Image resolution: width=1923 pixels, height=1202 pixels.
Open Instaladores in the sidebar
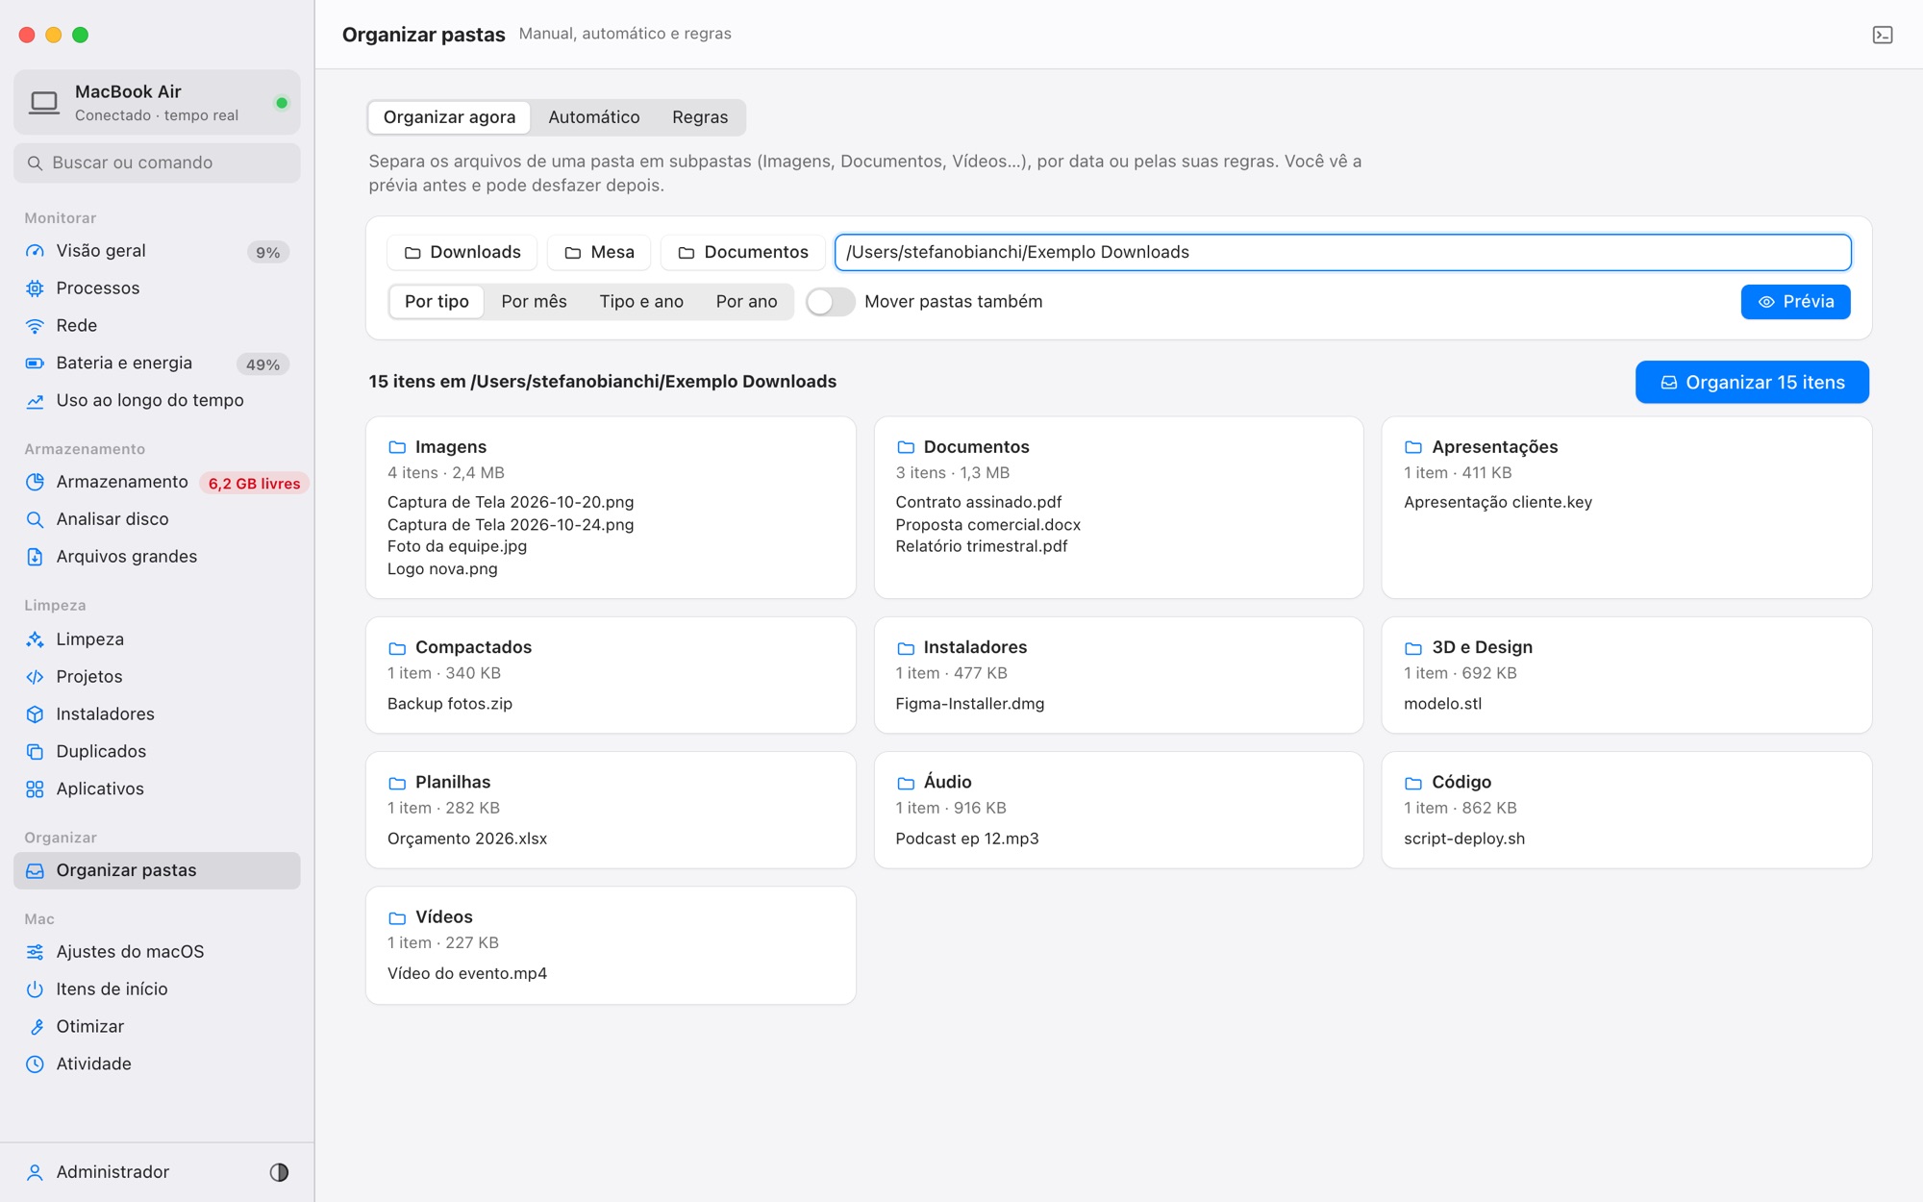point(157,714)
